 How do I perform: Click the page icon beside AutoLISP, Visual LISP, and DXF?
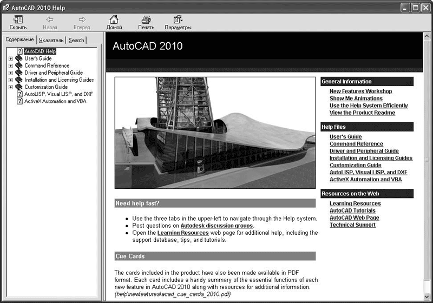[x=19, y=94]
